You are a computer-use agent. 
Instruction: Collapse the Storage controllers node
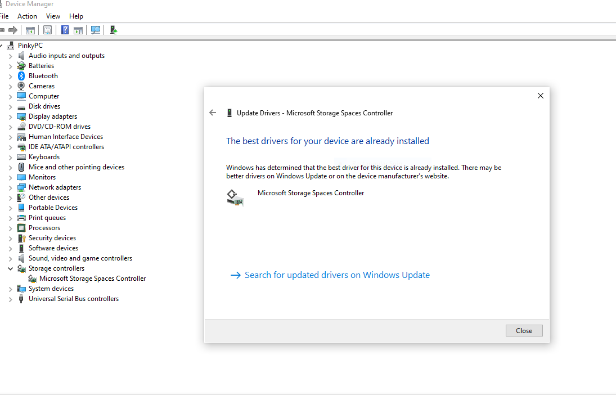(11, 269)
